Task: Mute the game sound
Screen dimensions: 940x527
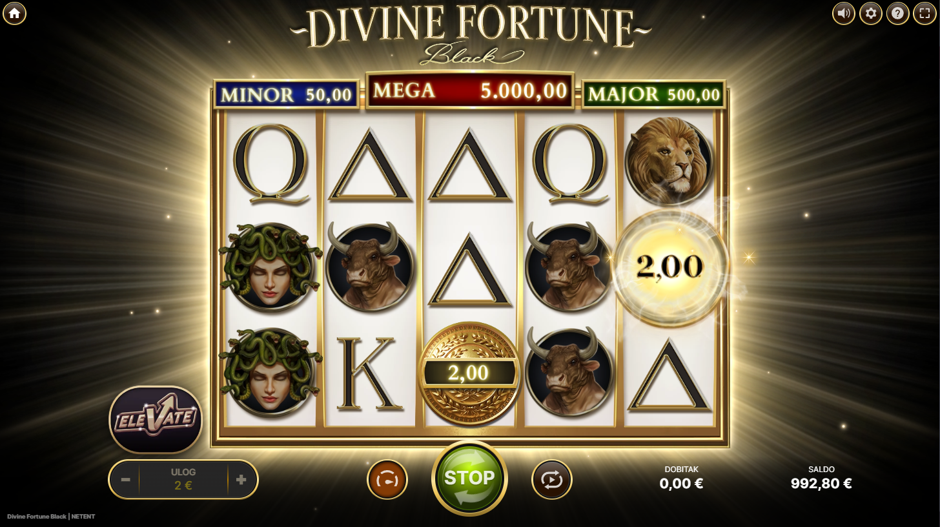Action: pos(843,13)
